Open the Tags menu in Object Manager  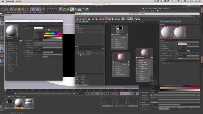click(x=160, y=9)
